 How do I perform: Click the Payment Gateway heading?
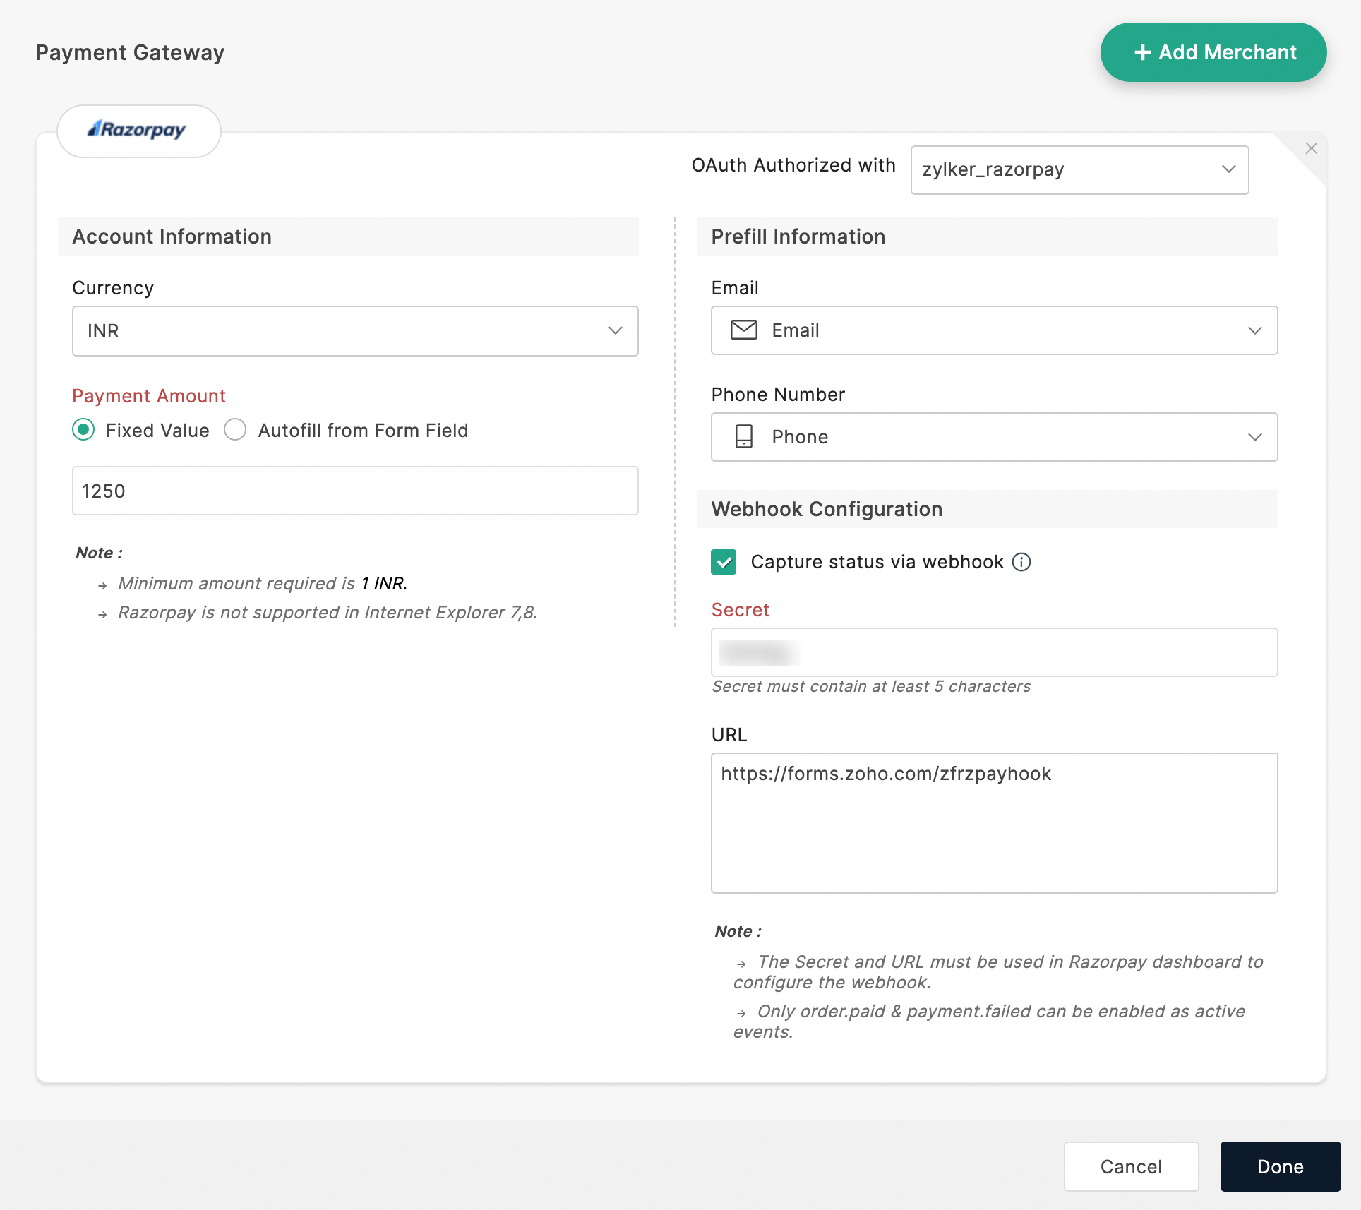(130, 52)
